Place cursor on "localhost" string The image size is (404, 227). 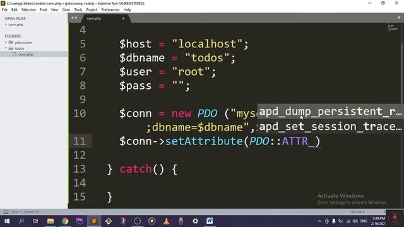pos(208,44)
